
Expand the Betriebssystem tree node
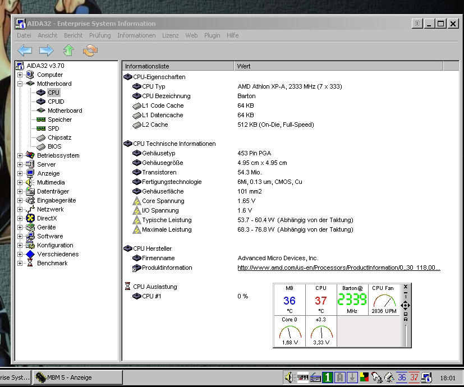tap(20, 155)
